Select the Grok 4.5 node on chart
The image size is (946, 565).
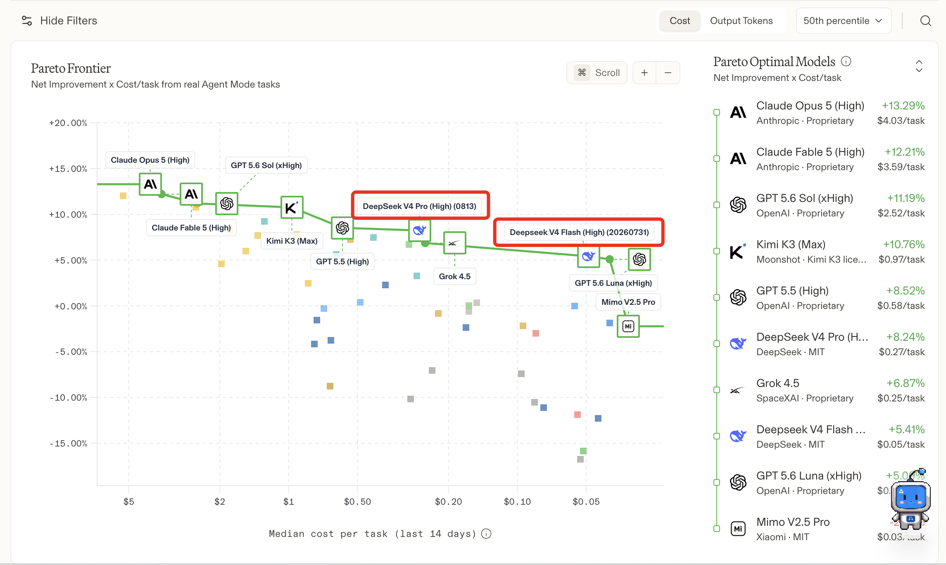coord(455,243)
